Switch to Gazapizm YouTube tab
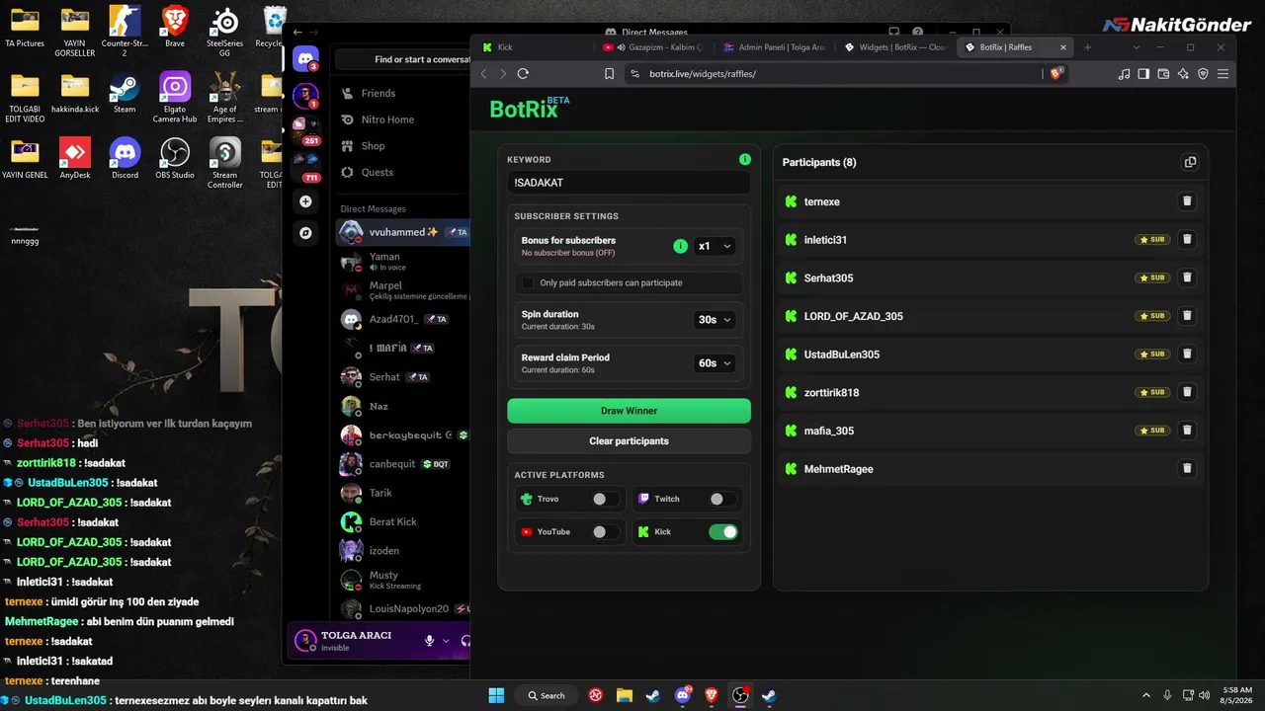This screenshot has width=1265, height=711. [x=655, y=47]
